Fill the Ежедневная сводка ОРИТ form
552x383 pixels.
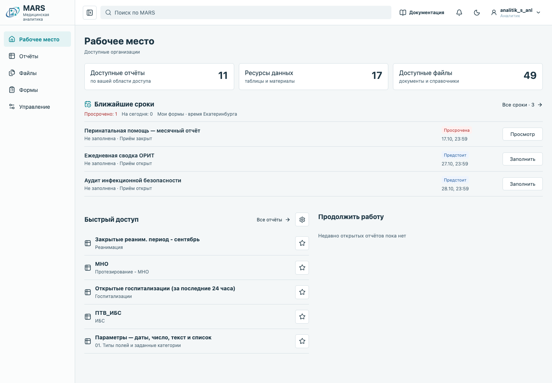click(x=522, y=159)
